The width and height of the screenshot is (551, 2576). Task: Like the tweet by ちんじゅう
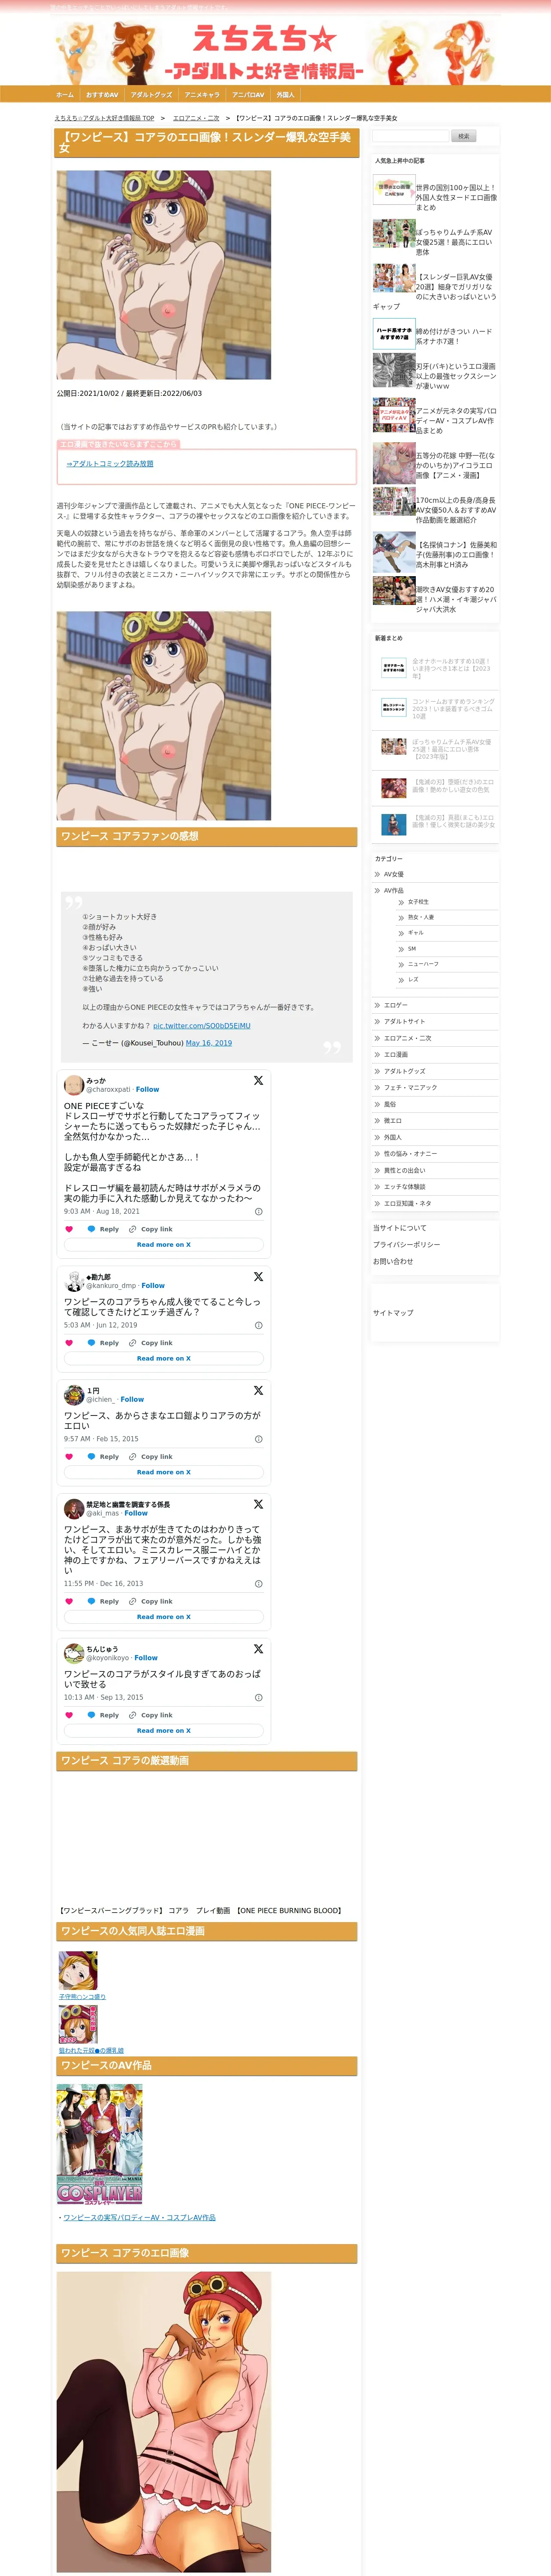[69, 1715]
